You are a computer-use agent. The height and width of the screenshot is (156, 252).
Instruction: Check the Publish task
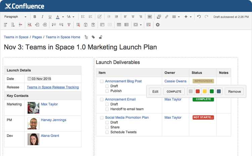coord(107,91)
